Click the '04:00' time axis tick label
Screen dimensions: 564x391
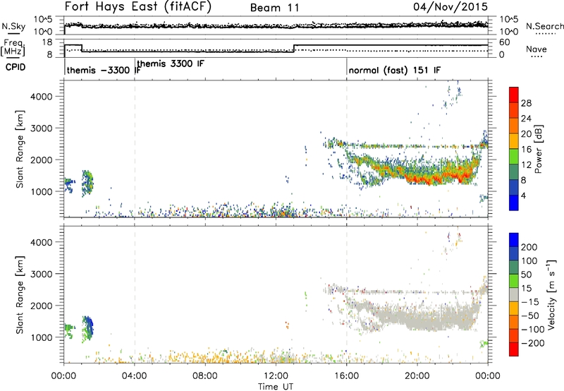[135, 376]
